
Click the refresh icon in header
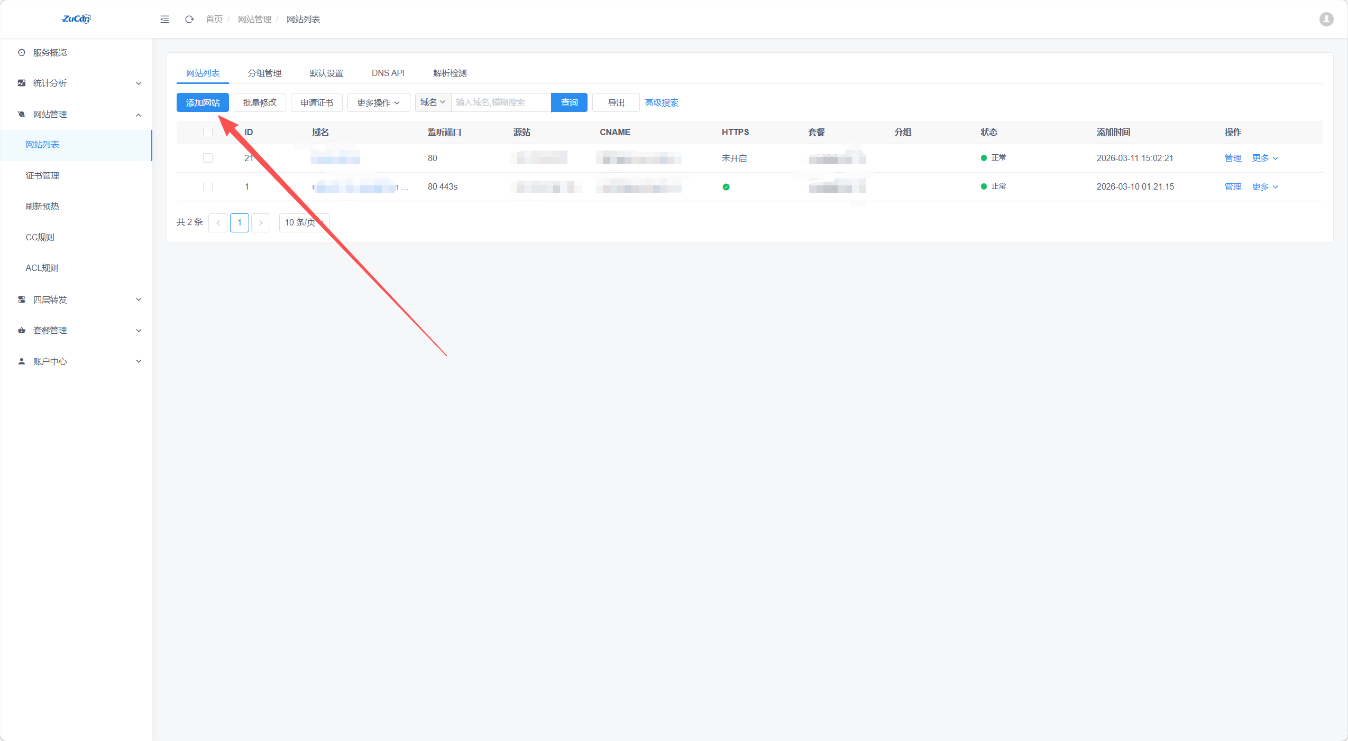[189, 19]
